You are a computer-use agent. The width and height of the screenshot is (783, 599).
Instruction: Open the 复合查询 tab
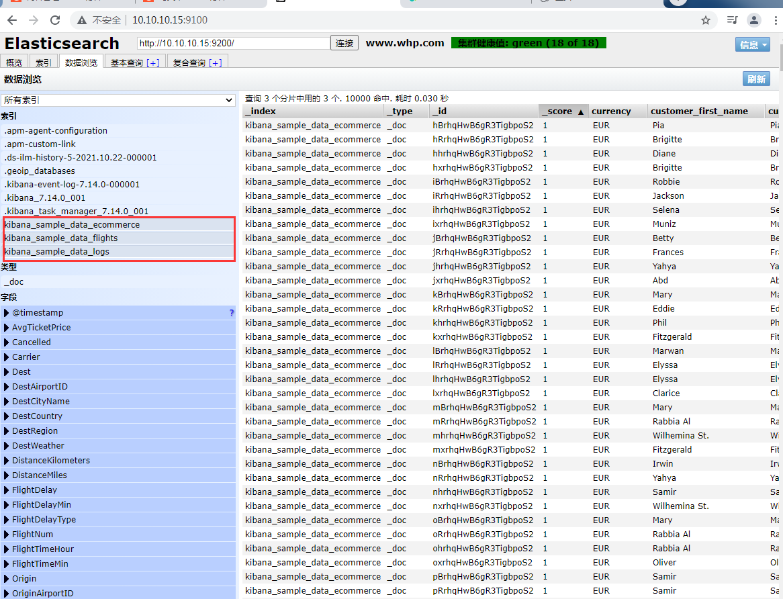coord(189,63)
